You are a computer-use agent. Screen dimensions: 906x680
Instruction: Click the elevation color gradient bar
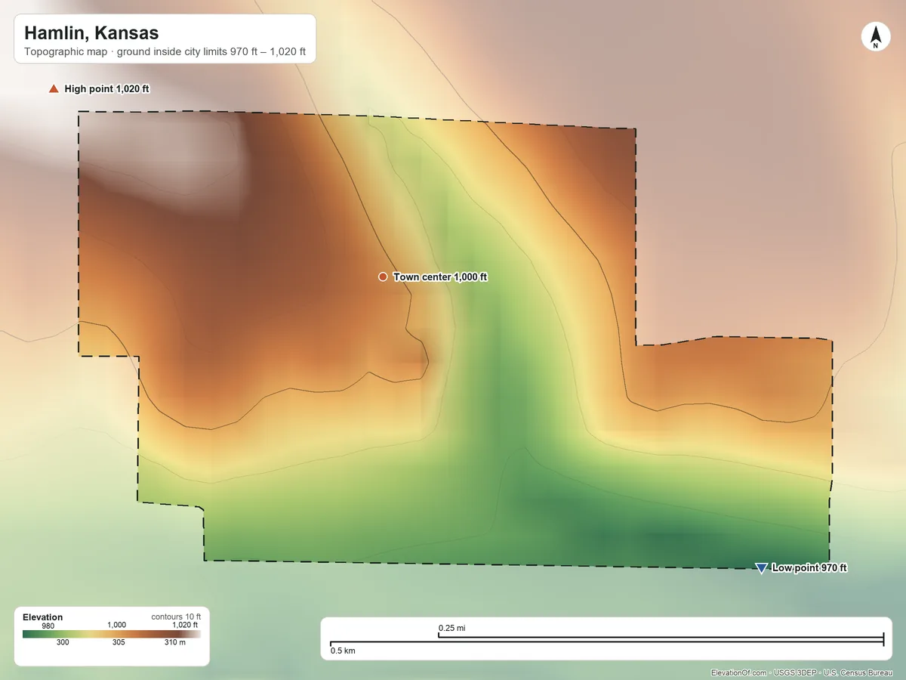pos(112,634)
